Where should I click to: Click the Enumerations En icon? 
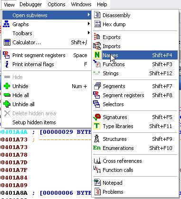[97, 148]
